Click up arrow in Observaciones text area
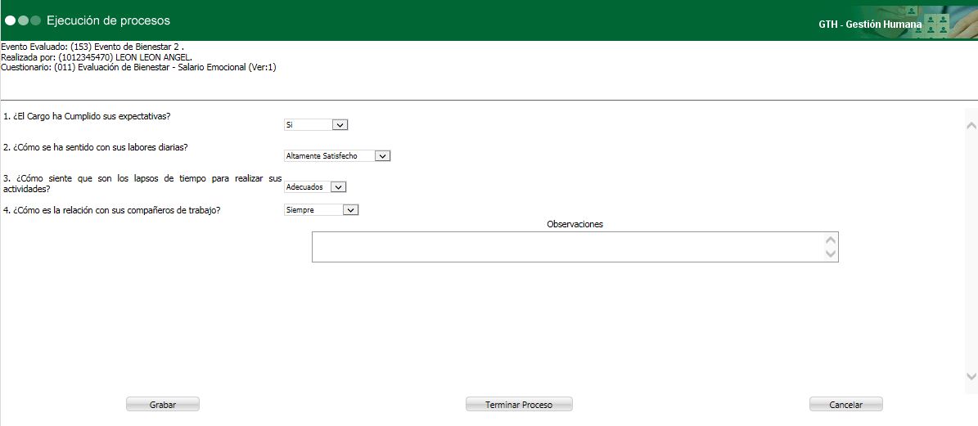 [x=830, y=240]
